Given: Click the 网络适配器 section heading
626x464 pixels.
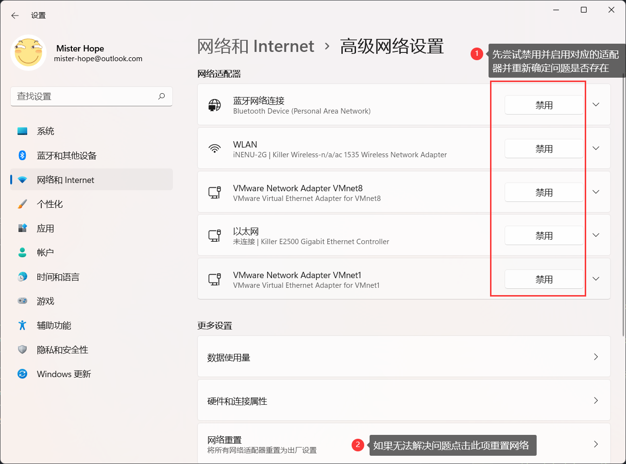Looking at the screenshot, I should [219, 74].
